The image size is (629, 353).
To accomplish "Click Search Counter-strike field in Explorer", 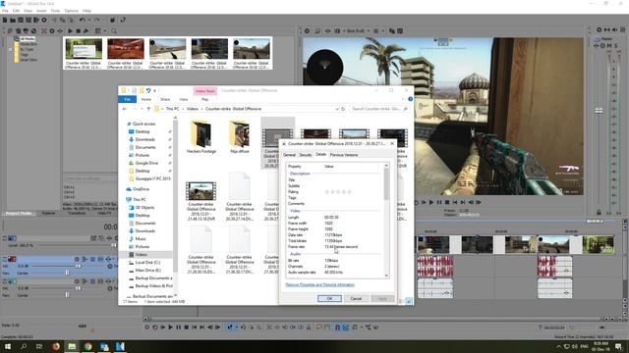I will (x=379, y=109).
